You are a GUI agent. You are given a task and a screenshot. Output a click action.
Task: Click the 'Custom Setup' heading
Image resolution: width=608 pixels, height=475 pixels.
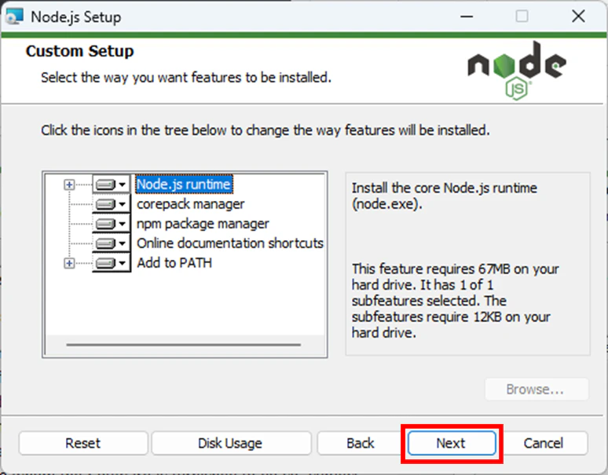coord(80,51)
